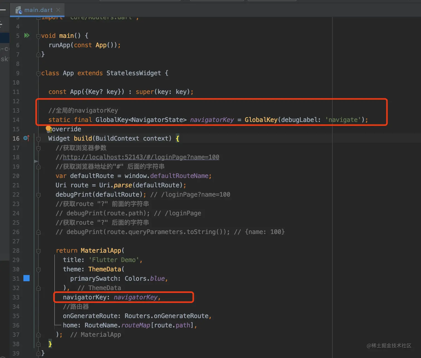Click the build method closing fold marker on line 38

pyautogui.click(x=38, y=344)
